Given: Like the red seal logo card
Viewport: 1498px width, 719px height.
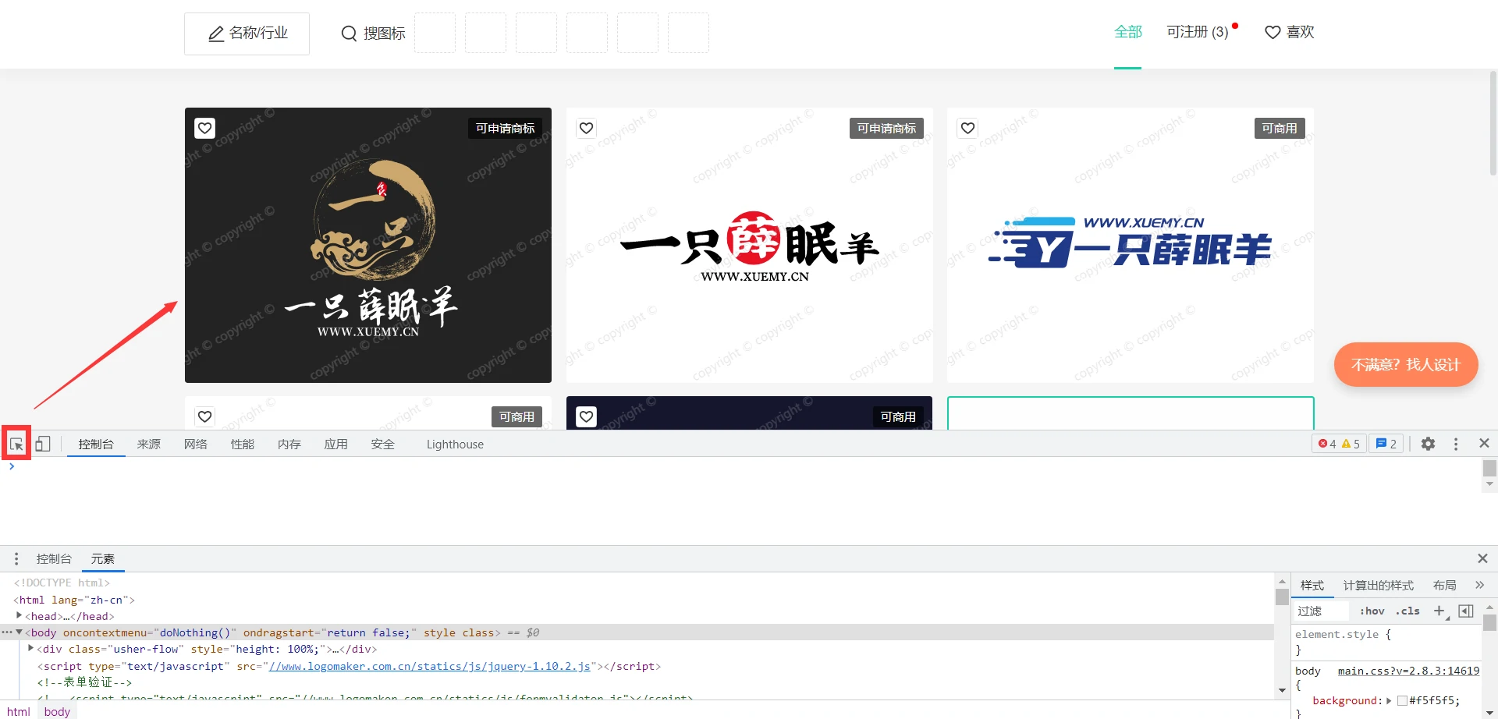Looking at the screenshot, I should (x=587, y=128).
